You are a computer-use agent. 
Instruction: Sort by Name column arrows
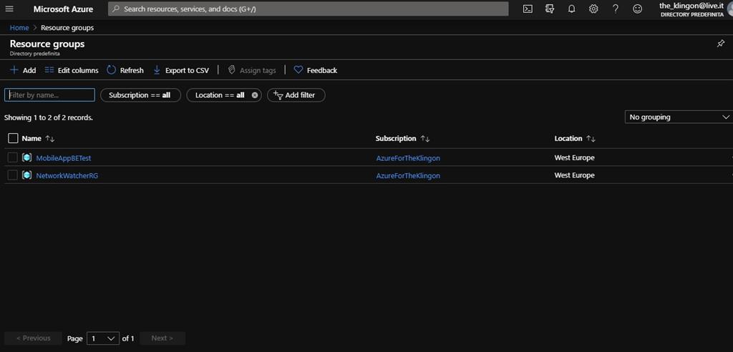coord(50,139)
